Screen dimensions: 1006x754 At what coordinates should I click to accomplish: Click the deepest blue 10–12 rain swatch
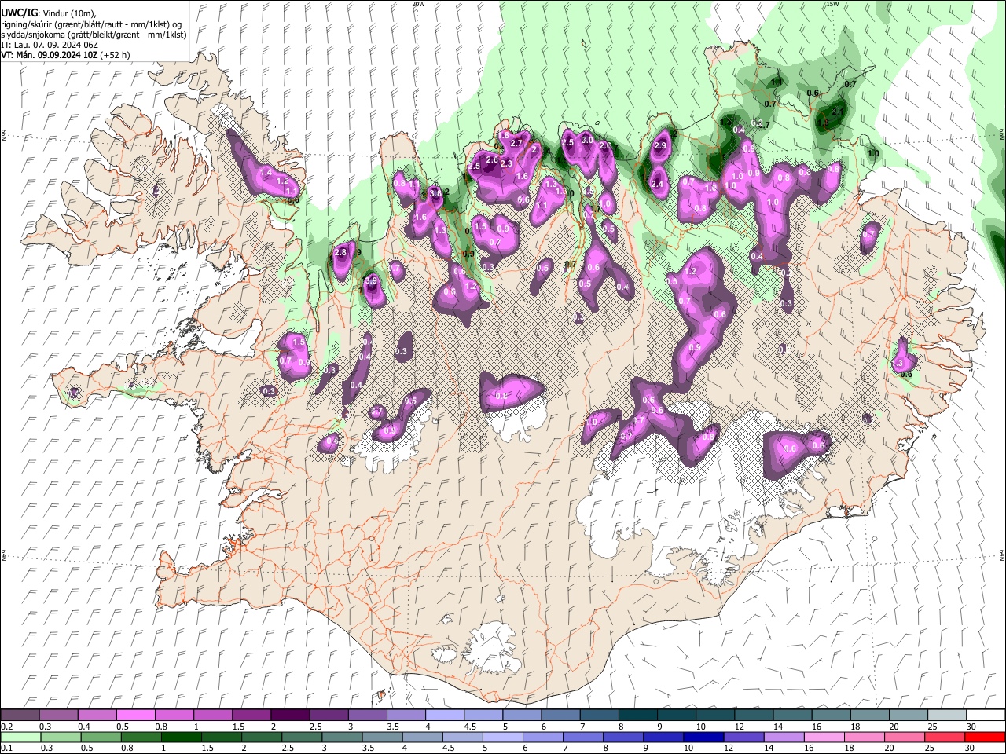pyautogui.click(x=704, y=737)
